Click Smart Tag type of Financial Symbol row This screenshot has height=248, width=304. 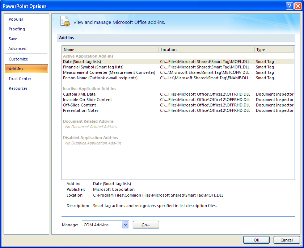[x=265, y=67]
